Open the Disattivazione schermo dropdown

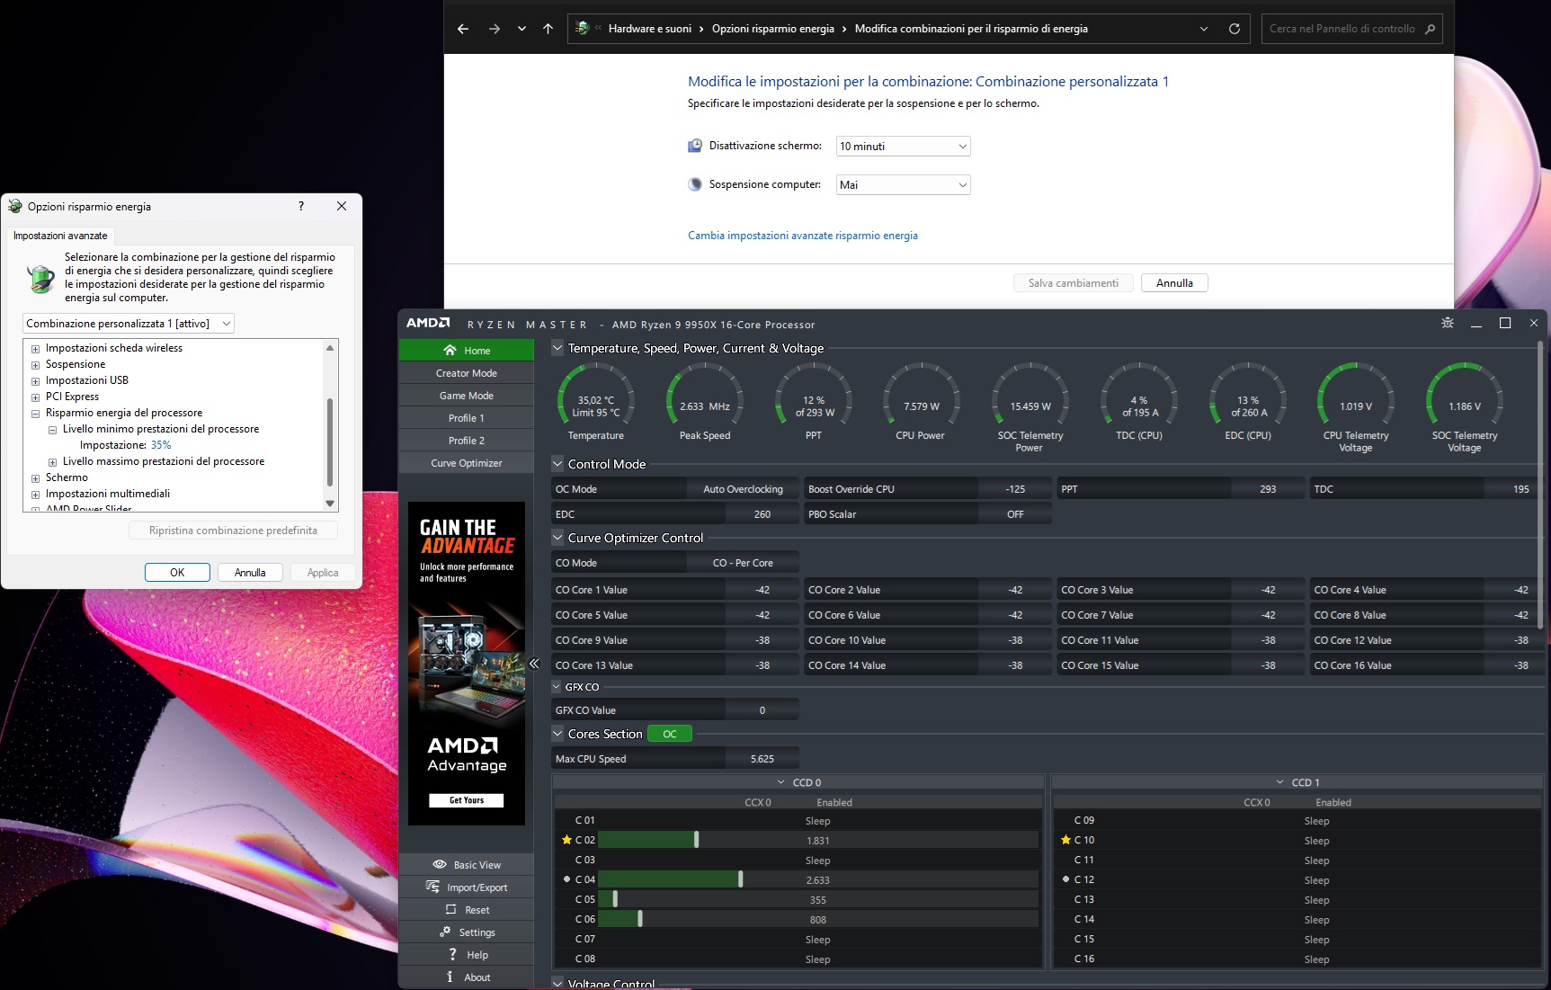[x=903, y=147]
